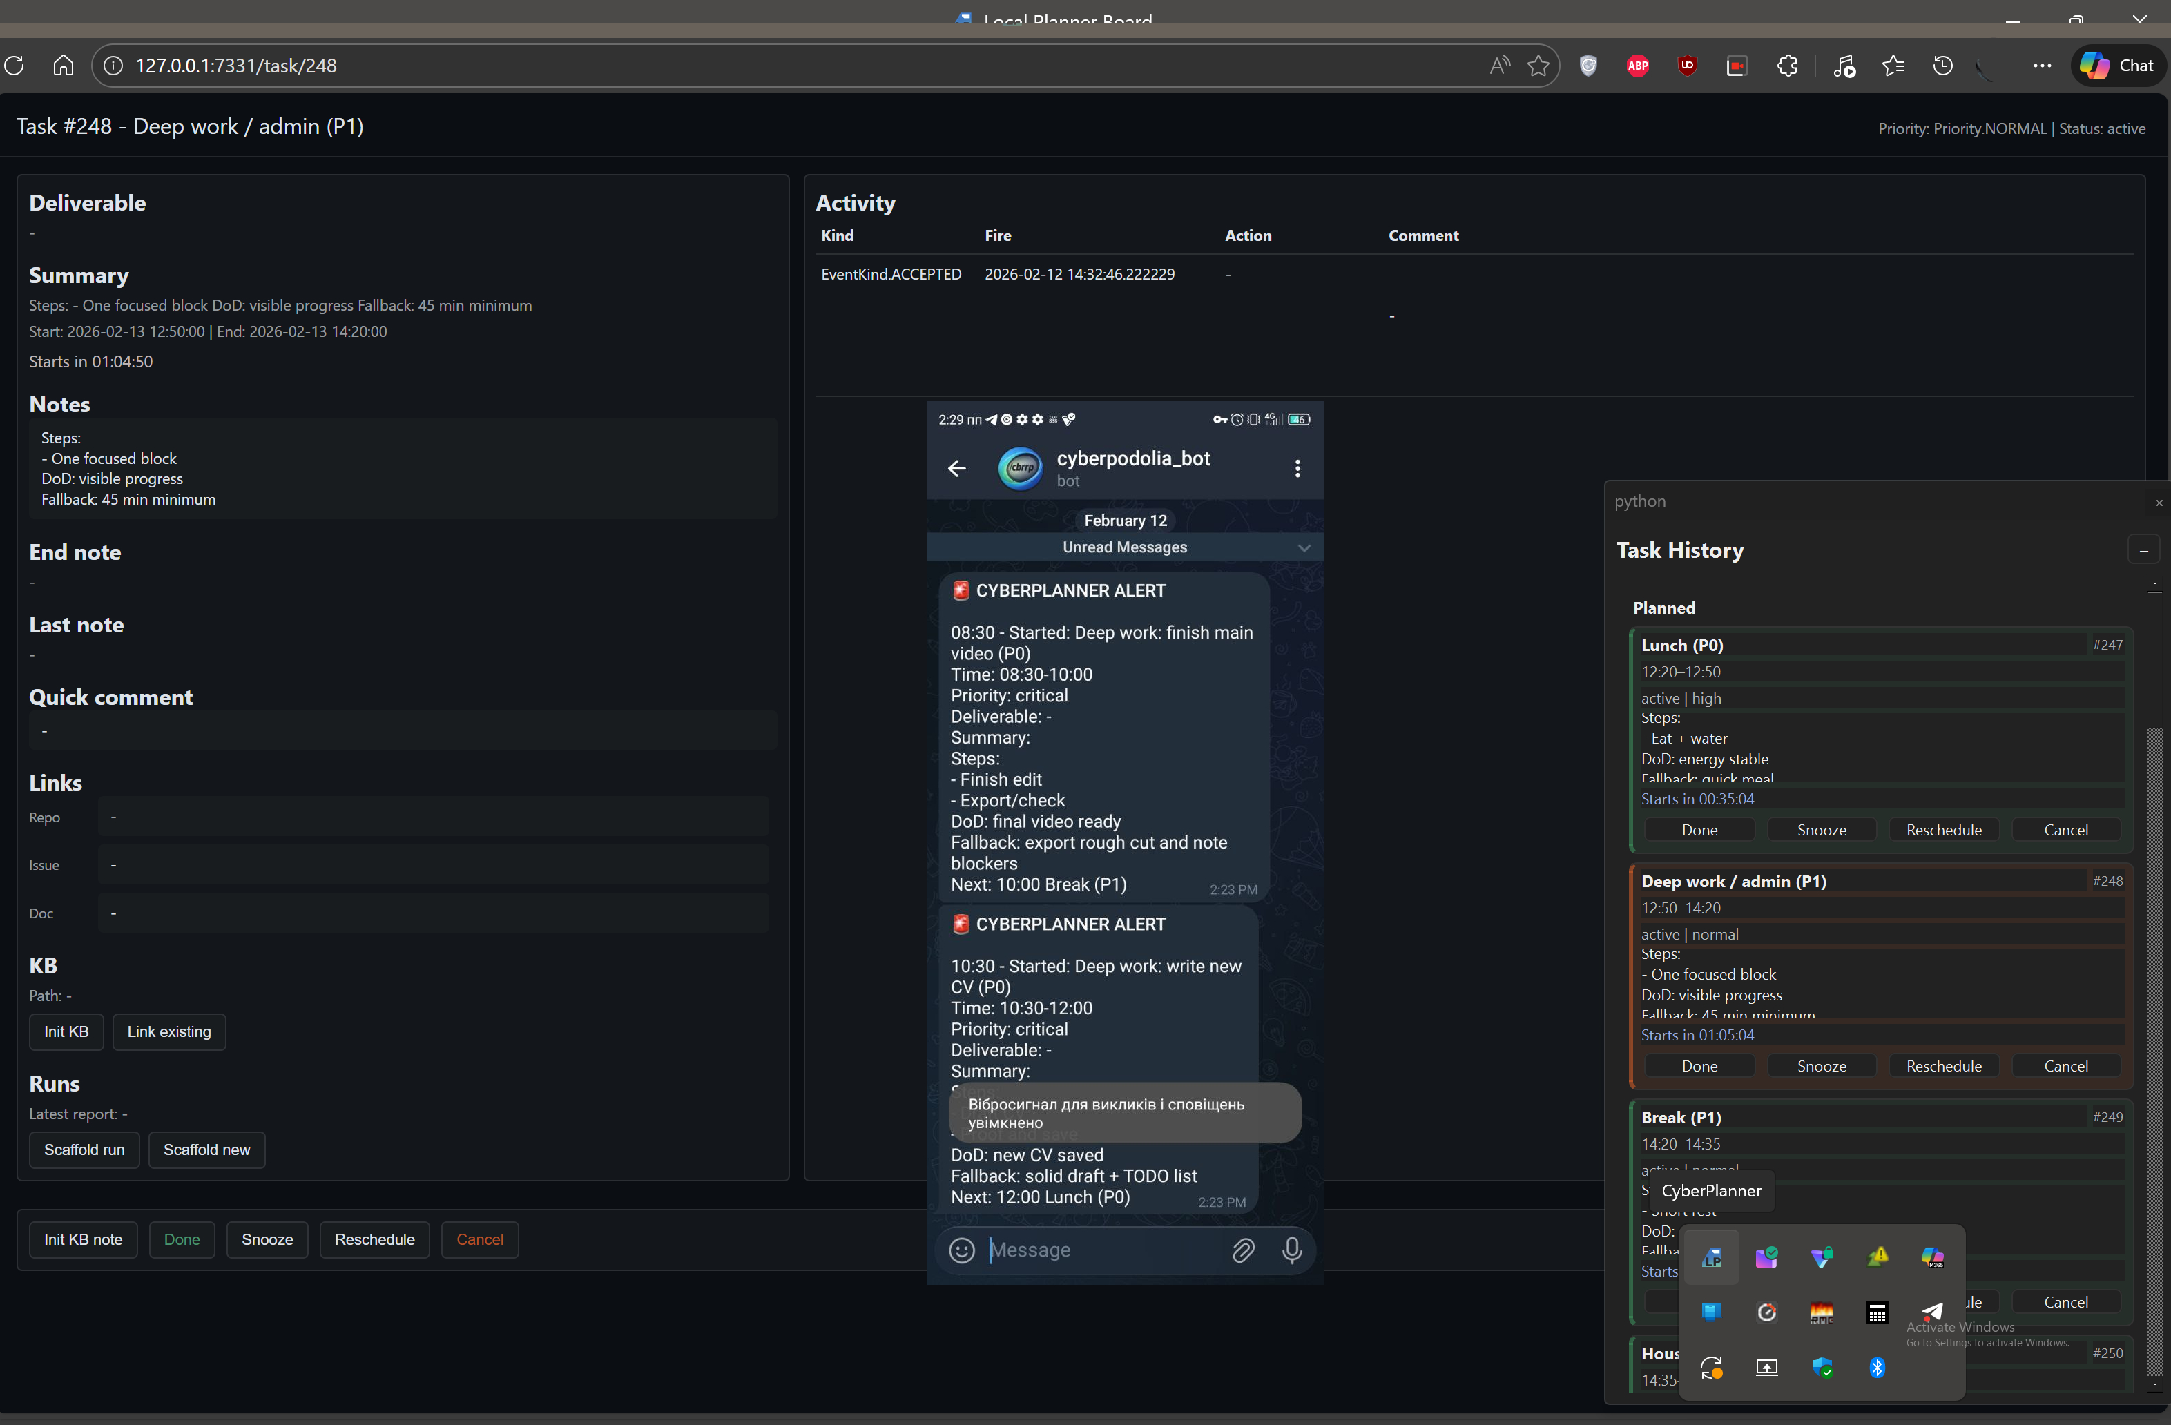Open Windows Security shield in the tray

(1824, 1368)
